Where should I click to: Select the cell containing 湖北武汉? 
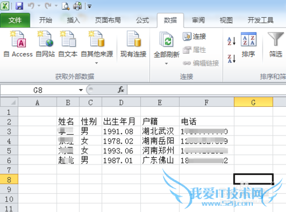point(160,131)
